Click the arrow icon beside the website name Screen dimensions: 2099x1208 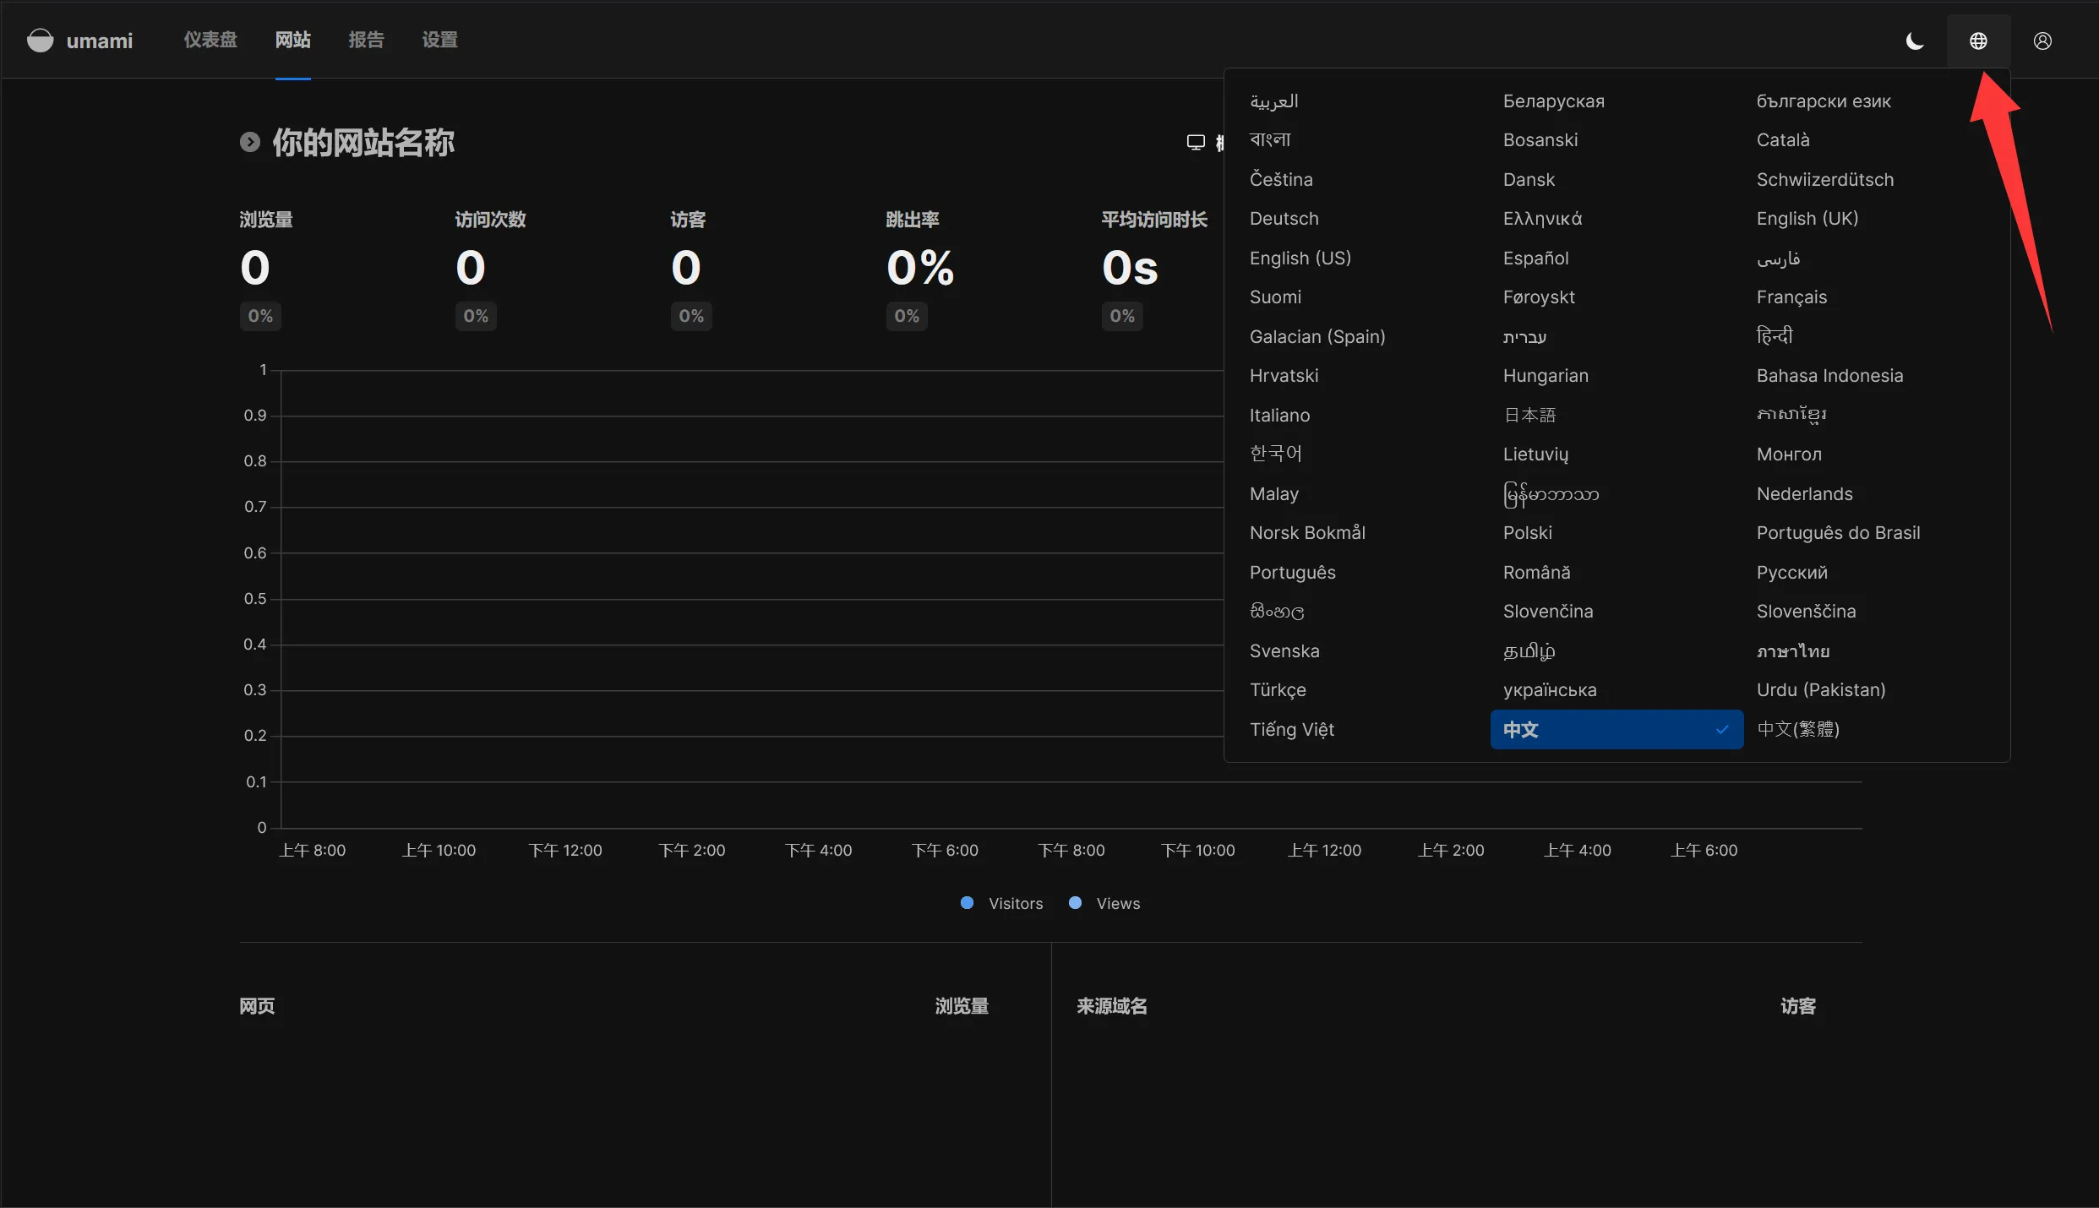point(249,142)
